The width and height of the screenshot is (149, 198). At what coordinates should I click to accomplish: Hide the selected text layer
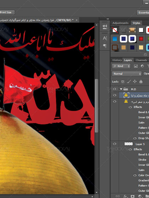115,95
